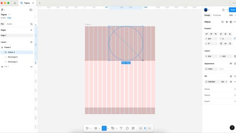Image resolution: width=236 pixels, height=133 pixels.
Task: Select the Frame tool
Action: click(96, 128)
